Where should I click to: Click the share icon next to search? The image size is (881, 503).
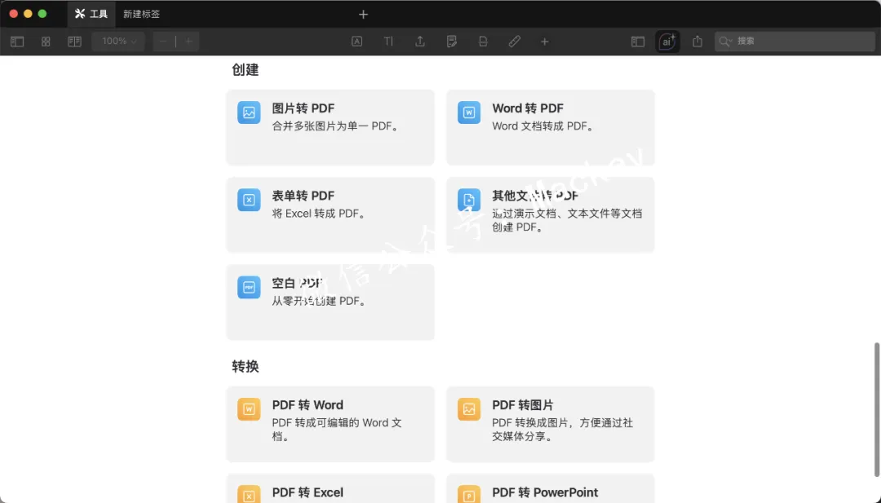point(697,42)
